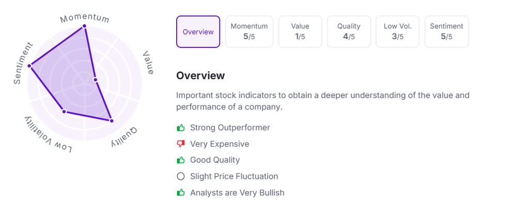
Task: Click the Value data point on radar chart
Action: 96,80
